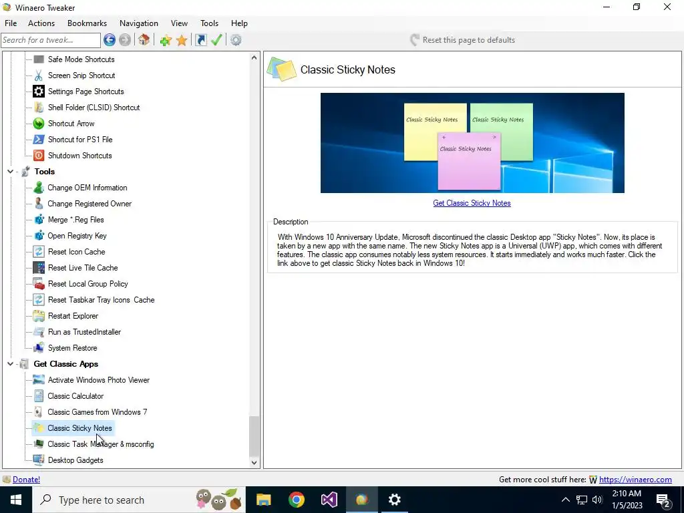
Task: Click the Donate! link
Action: 26,480
